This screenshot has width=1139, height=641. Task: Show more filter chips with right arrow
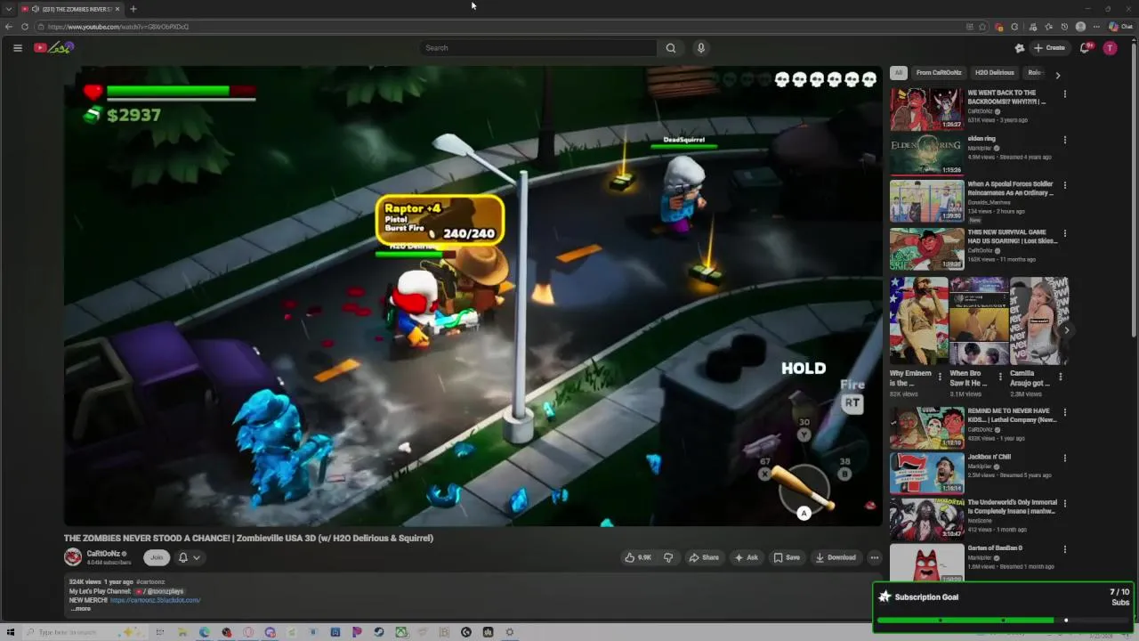pos(1058,75)
